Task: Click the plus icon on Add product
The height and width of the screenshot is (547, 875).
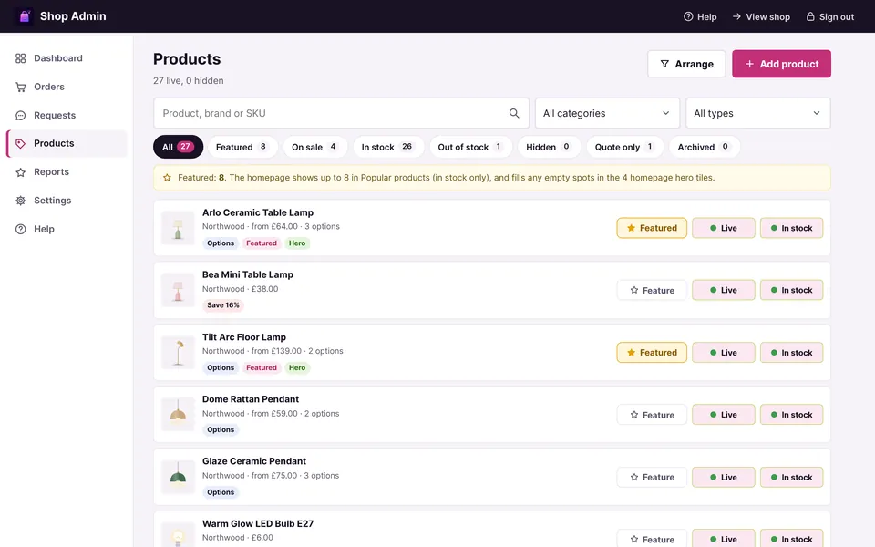Action: tap(749, 64)
